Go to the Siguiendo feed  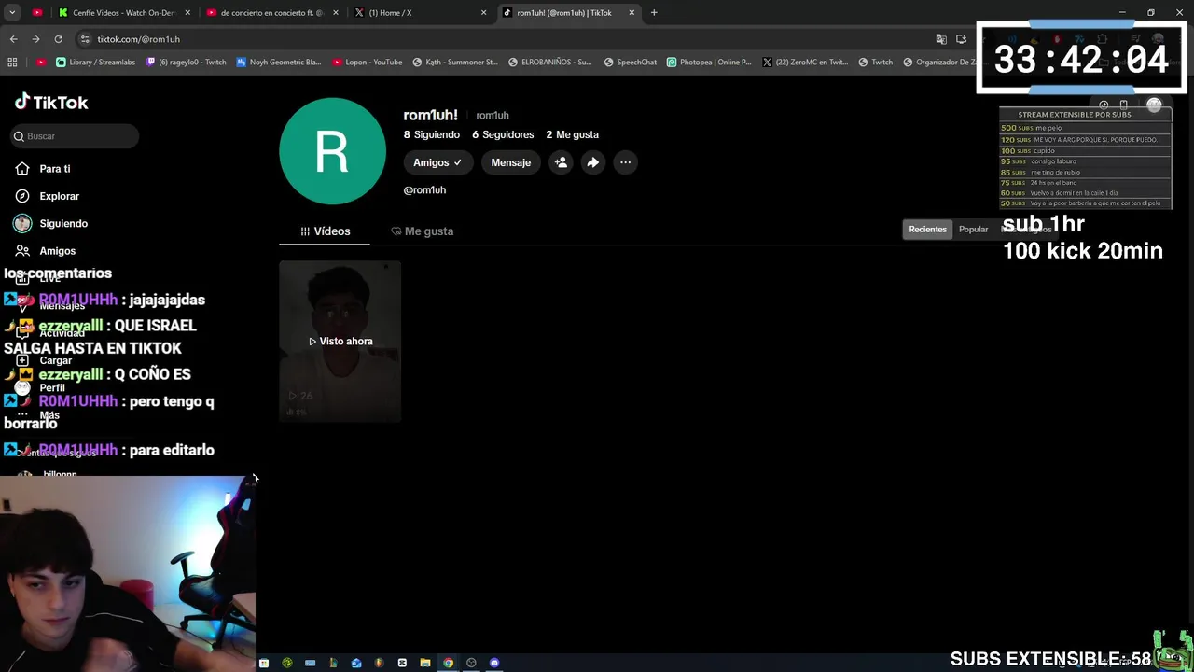63,223
